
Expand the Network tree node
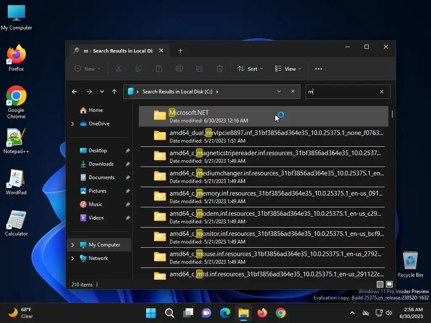72,258
